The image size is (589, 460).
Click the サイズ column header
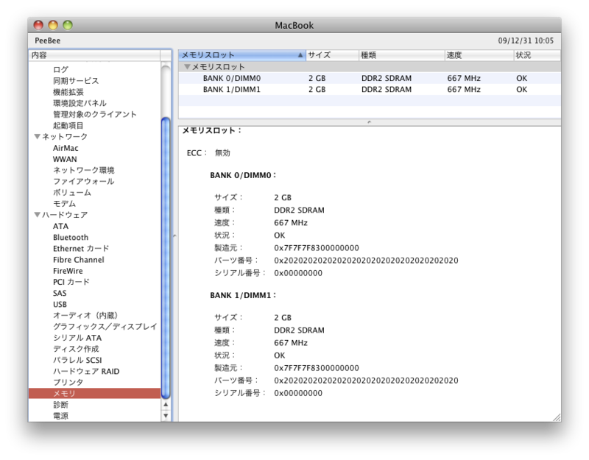[332, 55]
